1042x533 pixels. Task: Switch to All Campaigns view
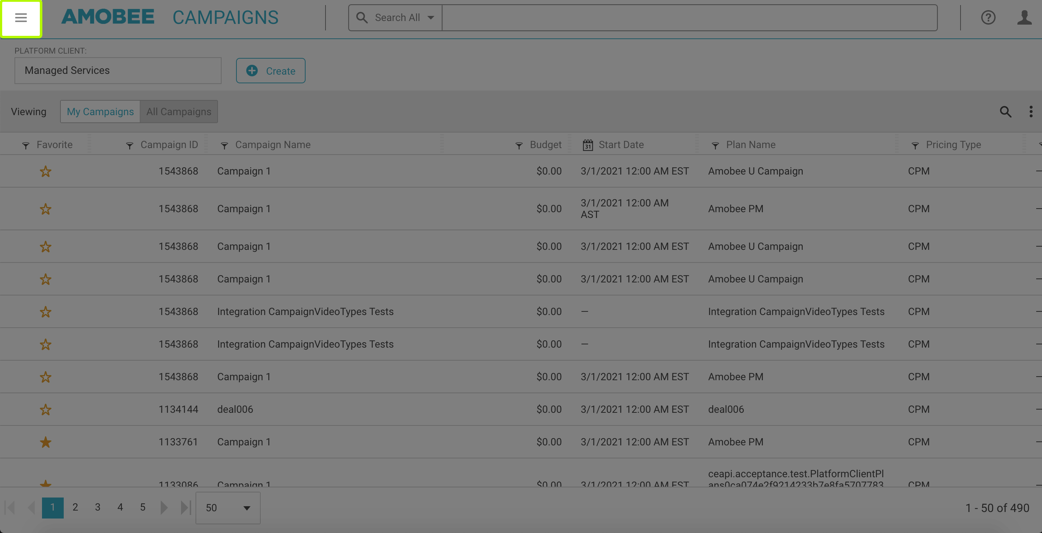(x=179, y=112)
